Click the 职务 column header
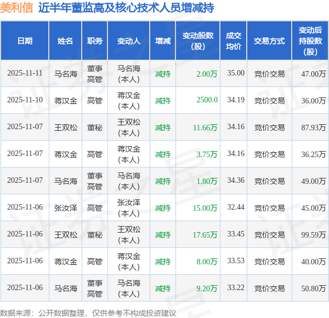This screenshot has width=329, height=318. click(95, 41)
